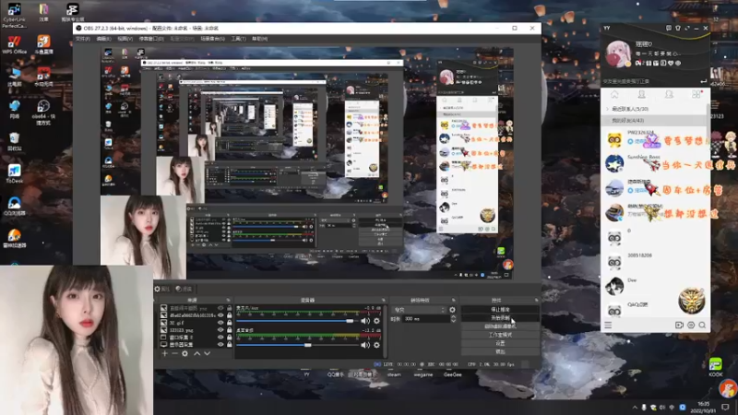
Task: Toggle visibility of d5e02a source
Action: [x=220, y=315]
